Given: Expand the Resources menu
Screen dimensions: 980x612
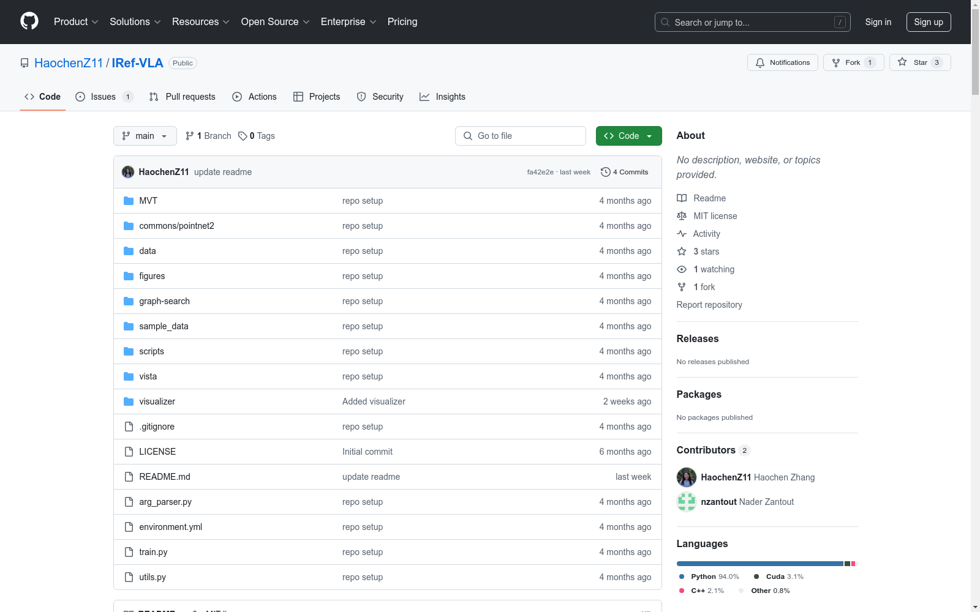Looking at the screenshot, I should point(201,21).
